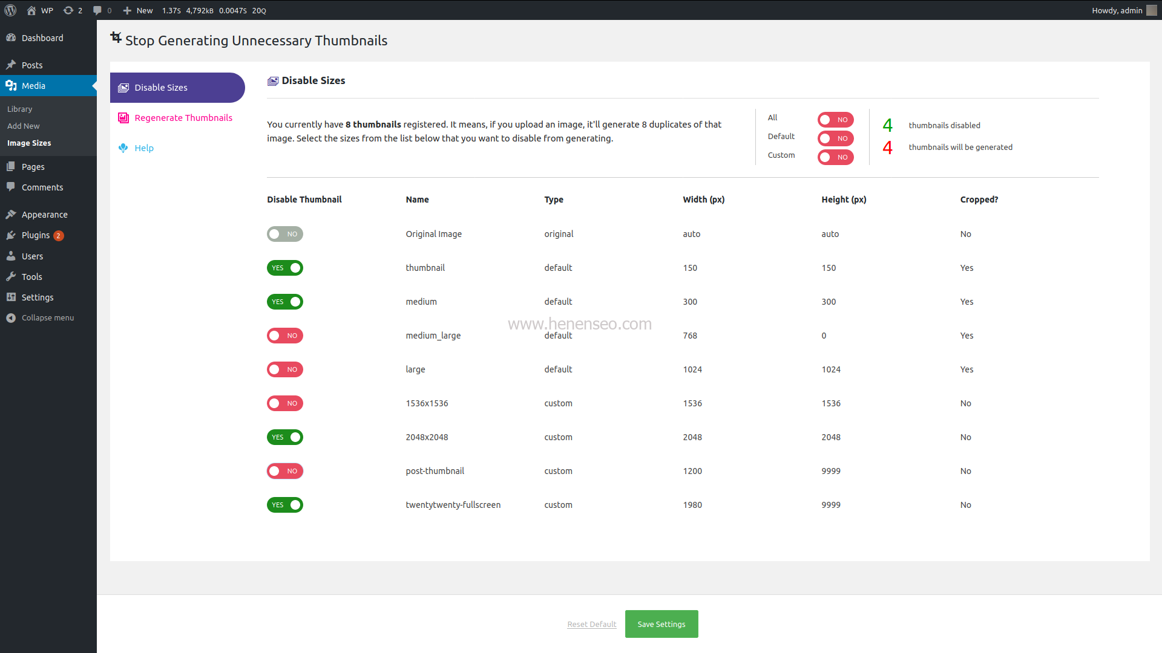This screenshot has width=1162, height=653.
Task: Click the WordPress logo in admin bar
Action: [10, 10]
